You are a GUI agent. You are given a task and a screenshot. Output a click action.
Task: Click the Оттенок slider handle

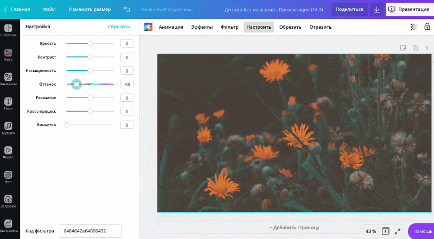(x=76, y=84)
